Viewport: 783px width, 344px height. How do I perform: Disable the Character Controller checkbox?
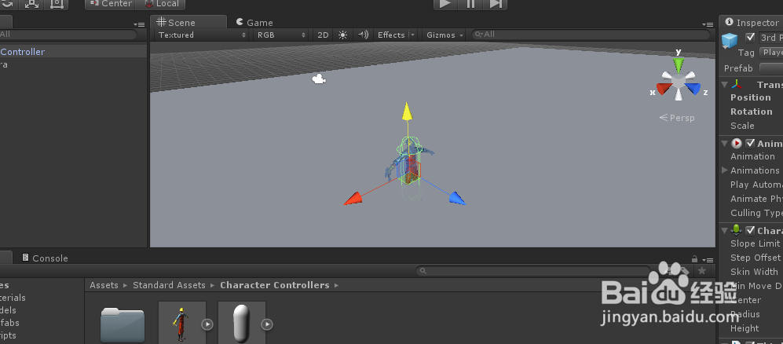click(x=750, y=231)
